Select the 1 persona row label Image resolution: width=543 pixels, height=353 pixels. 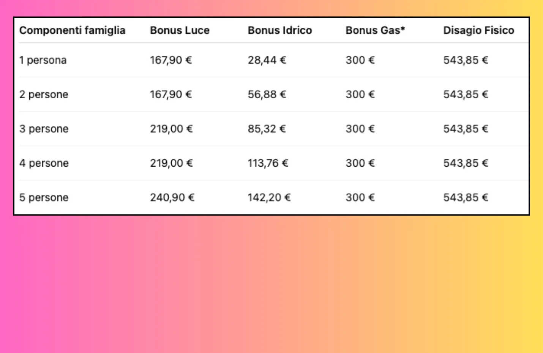43,60
